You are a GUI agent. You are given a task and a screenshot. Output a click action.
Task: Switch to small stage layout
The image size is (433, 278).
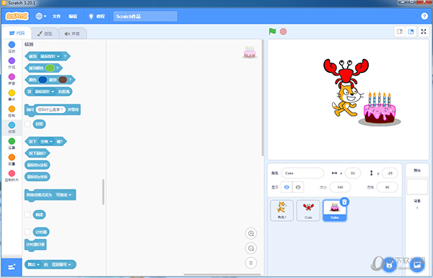400,32
